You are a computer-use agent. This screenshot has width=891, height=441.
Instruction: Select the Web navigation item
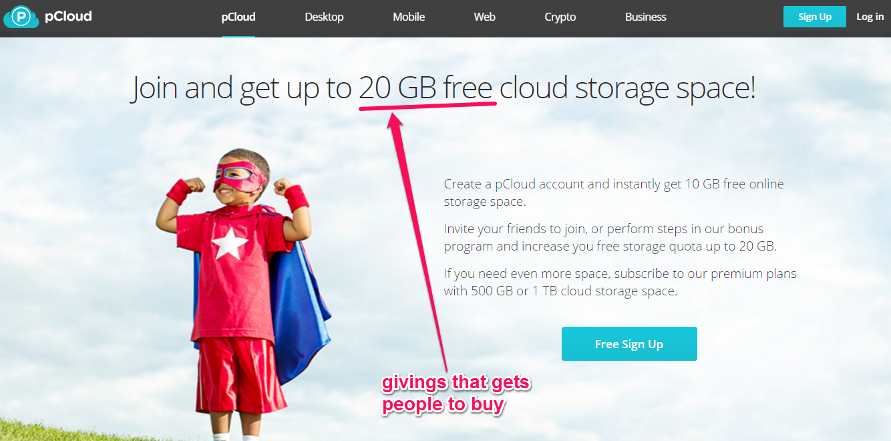pos(484,17)
